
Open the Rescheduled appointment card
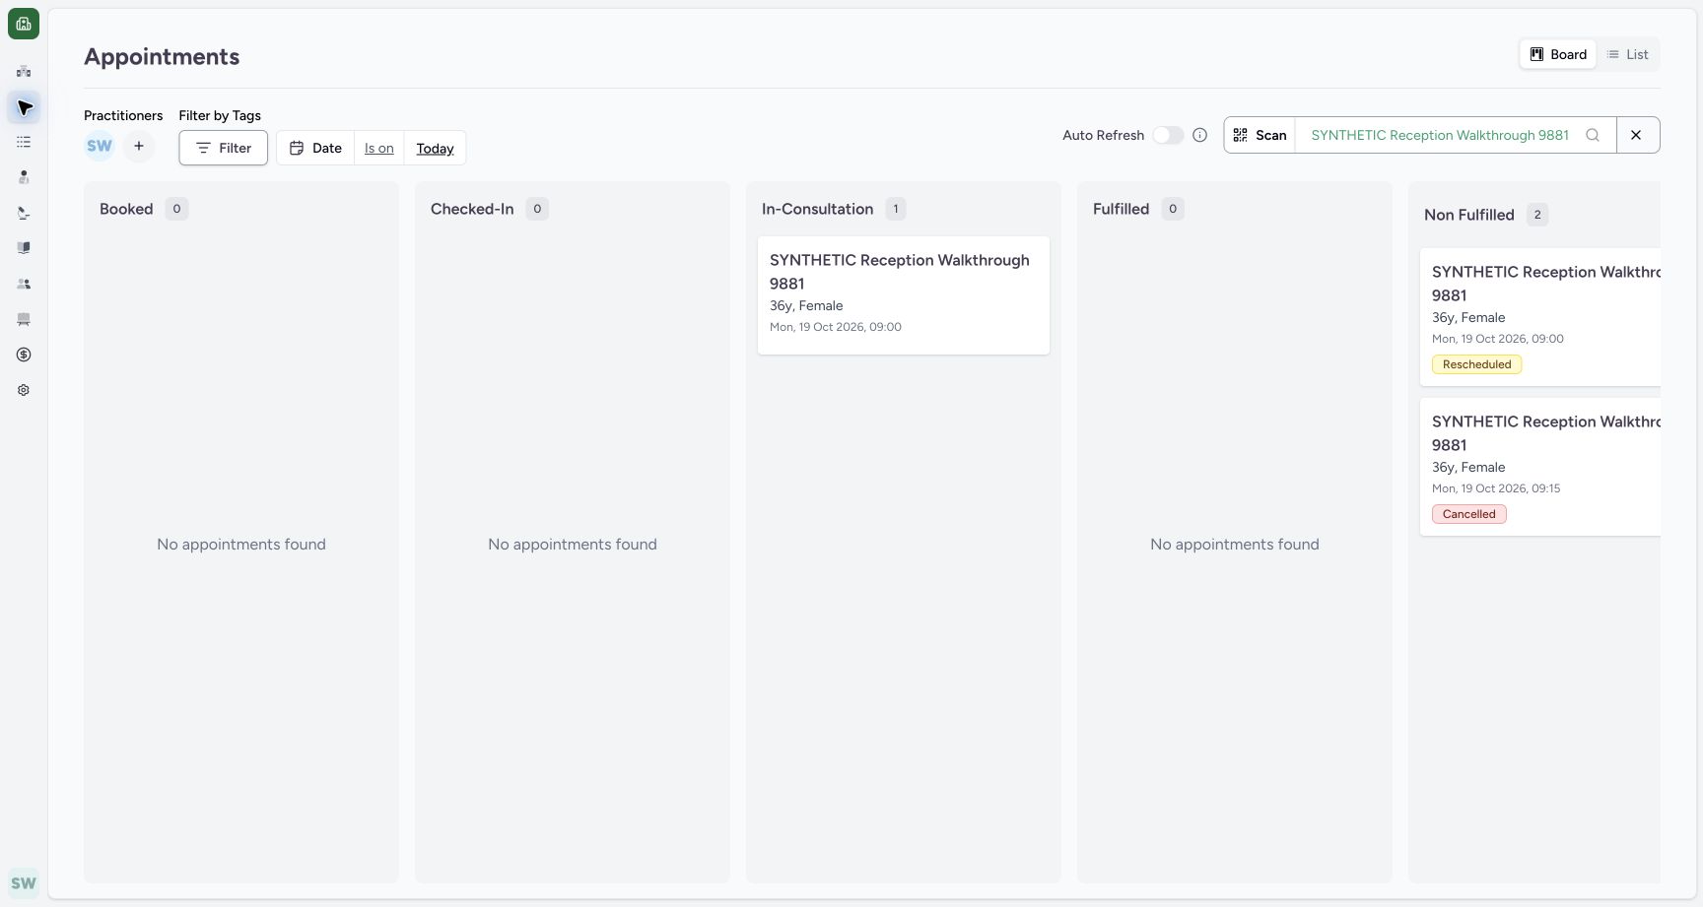click(x=1540, y=316)
